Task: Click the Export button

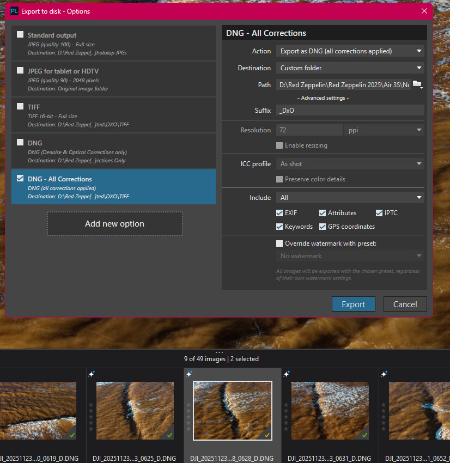Action: 353,304
